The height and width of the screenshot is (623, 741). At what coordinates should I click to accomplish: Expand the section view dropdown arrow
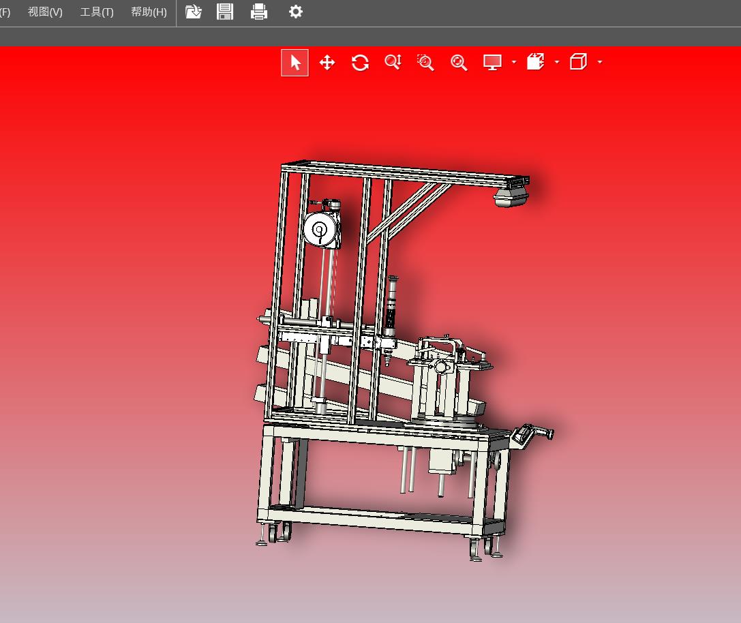tap(557, 62)
